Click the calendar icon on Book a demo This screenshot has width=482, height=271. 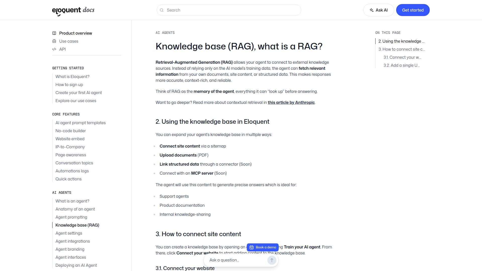pyautogui.click(x=252, y=247)
